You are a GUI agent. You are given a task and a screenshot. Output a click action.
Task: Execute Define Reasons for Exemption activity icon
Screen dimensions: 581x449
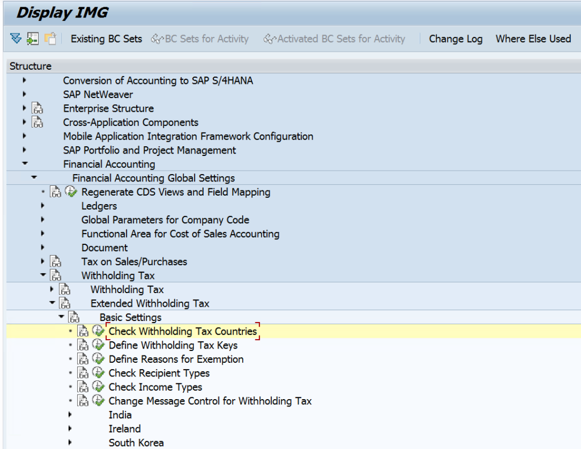[98, 359]
